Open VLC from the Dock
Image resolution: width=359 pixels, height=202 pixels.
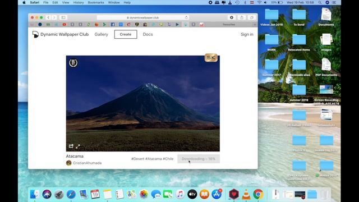point(246,194)
